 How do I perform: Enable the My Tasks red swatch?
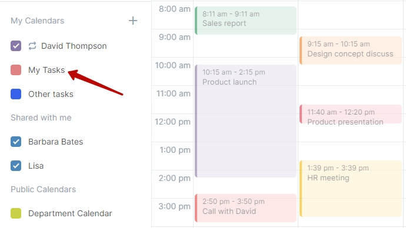16,70
